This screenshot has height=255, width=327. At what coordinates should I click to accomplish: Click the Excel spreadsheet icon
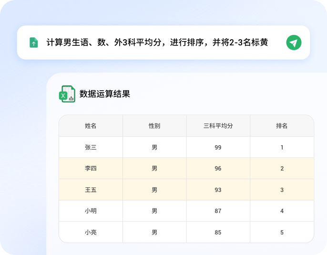[x=67, y=94]
